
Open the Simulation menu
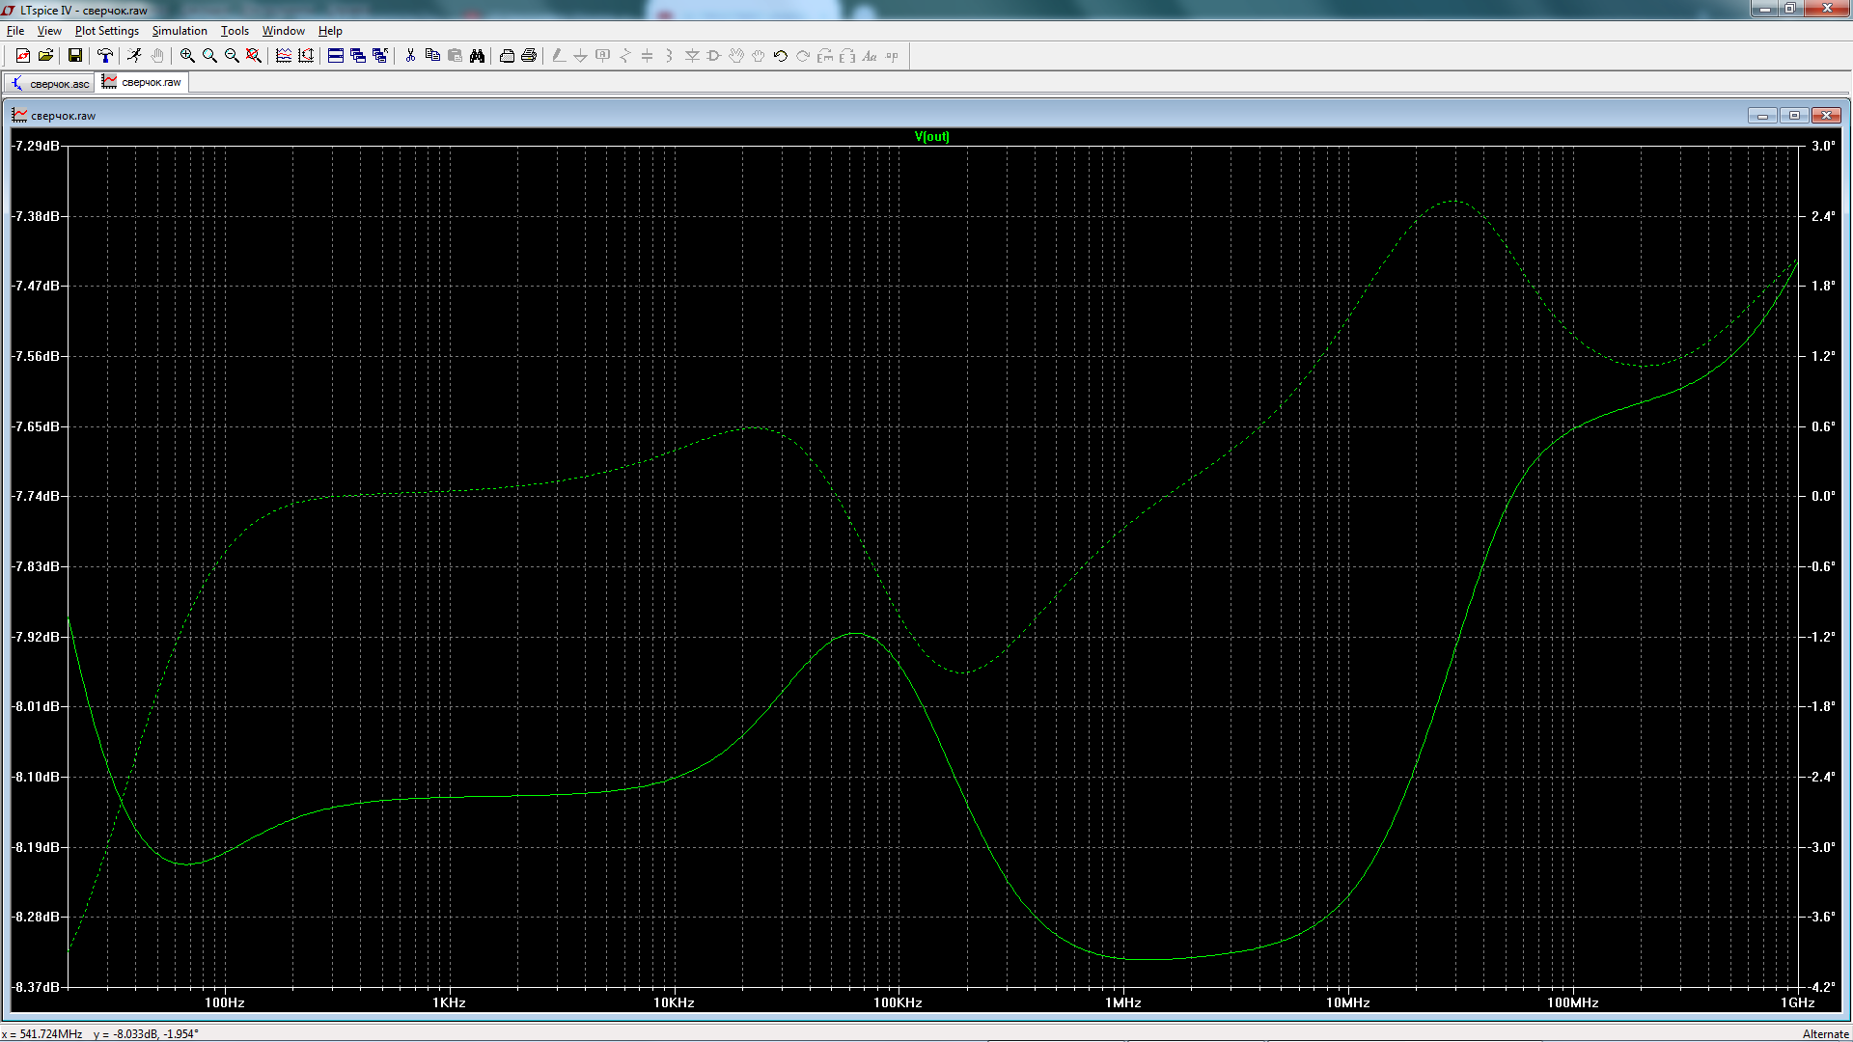click(x=180, y=31)
